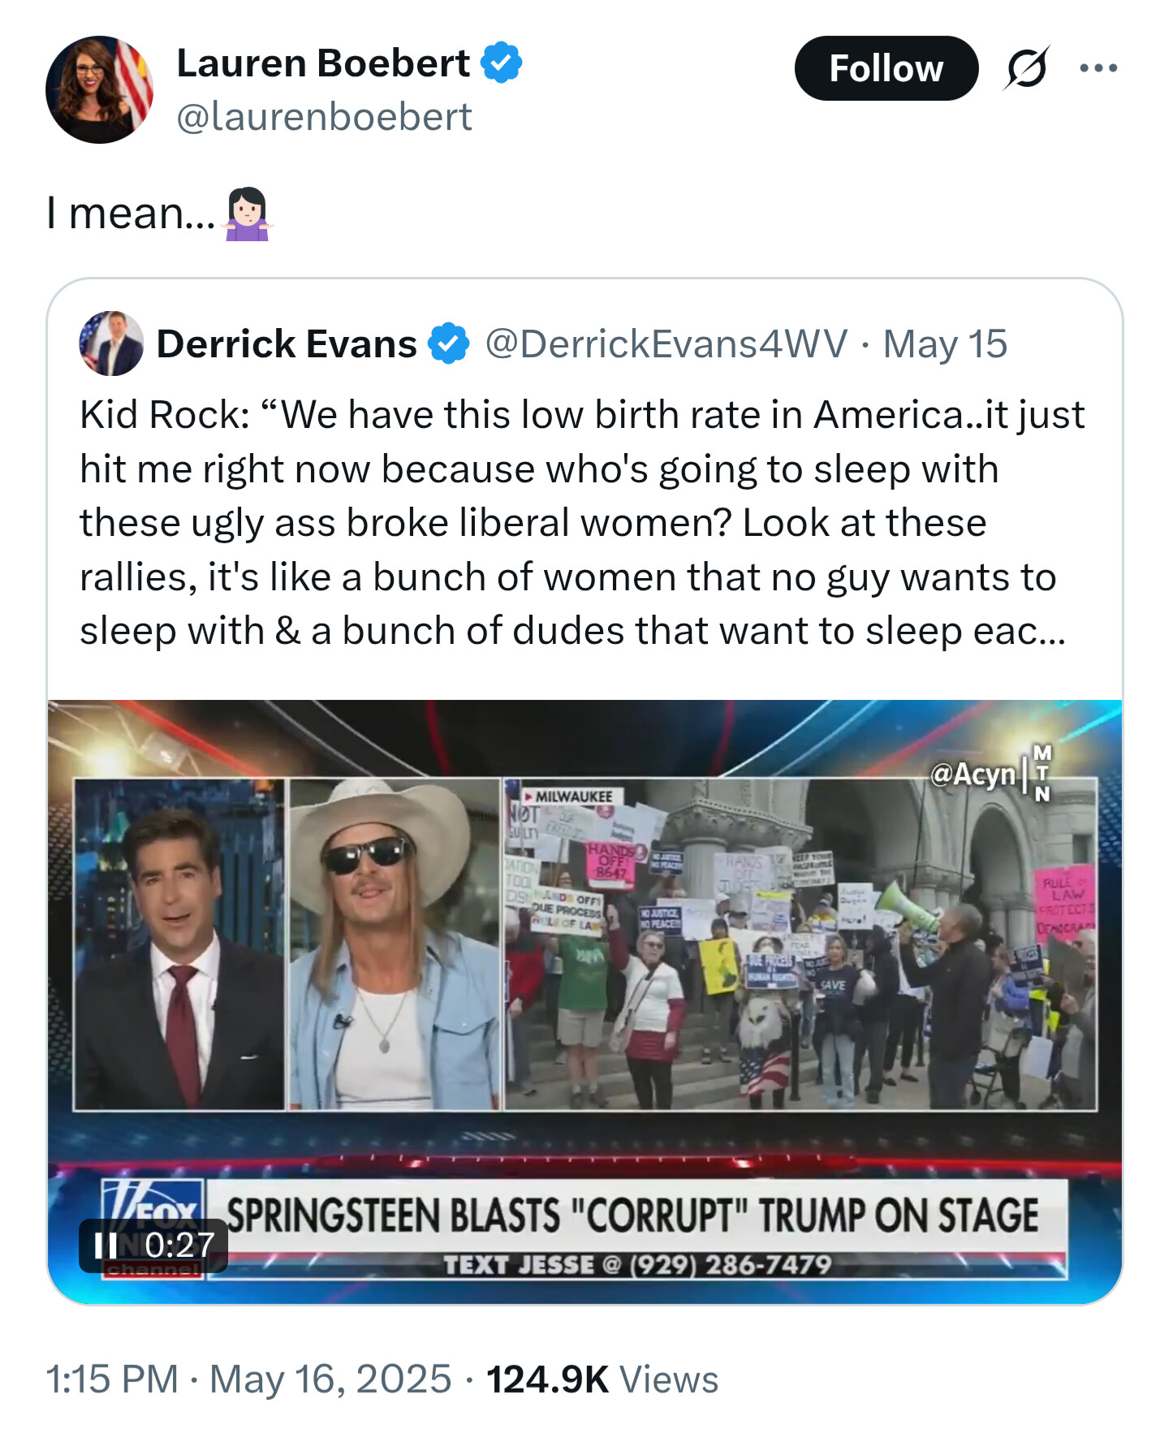Screen dimensions: 1169x1434
Task: Open the 1:15 PM May 16, 2025 timestamp
Action: coord(248,1379)
